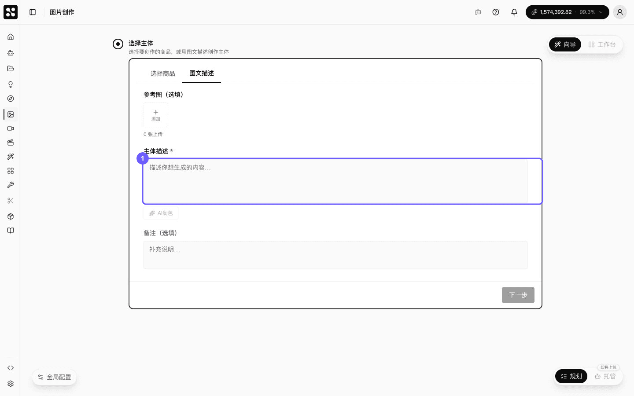Open the magic wand icon in left sidebar
The image size is (634, 396).
coord(11,157)
